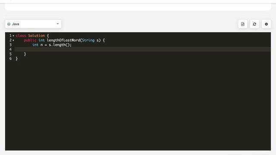
Task: Click the word Solution in code
Action: (36, 35)
